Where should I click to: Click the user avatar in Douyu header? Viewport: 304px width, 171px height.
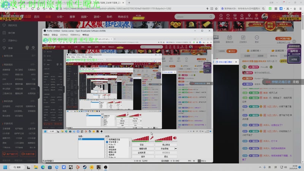click(264, 16)
